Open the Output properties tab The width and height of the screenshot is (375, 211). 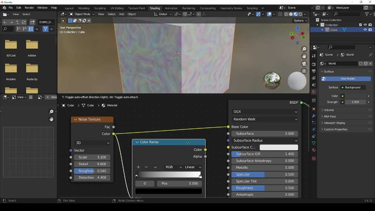314,71
